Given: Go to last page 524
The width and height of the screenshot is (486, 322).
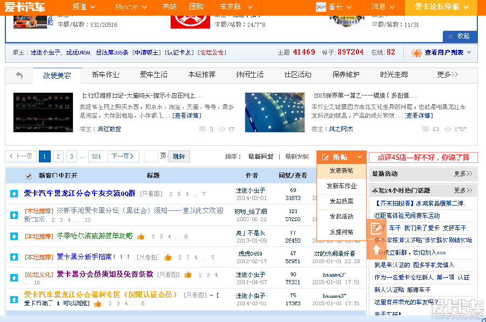Looking at the screenshot, I should (x=97, y=156).
